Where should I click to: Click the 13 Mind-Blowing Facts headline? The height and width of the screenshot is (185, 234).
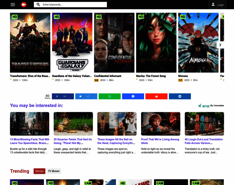pos(30,141)
